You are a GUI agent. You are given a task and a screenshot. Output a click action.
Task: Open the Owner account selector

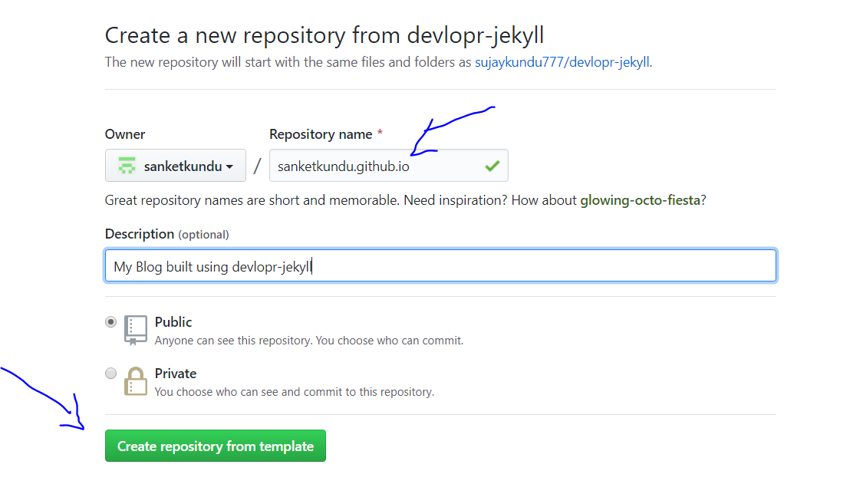tap(175, 165)
